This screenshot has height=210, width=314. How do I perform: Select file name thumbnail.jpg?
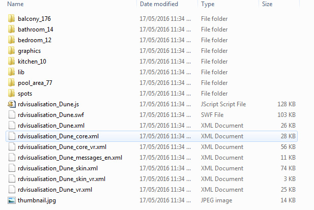pos(37,200)
